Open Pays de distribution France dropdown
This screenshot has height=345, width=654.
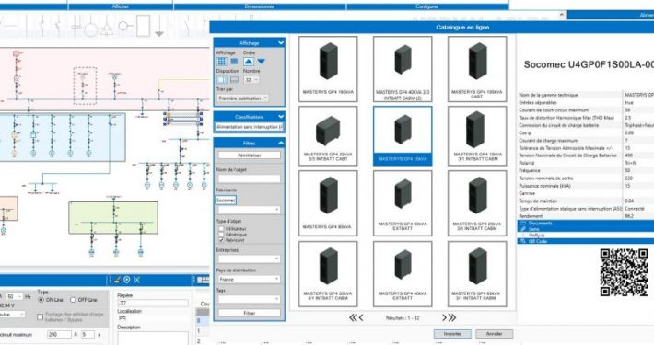pos(249,279)
